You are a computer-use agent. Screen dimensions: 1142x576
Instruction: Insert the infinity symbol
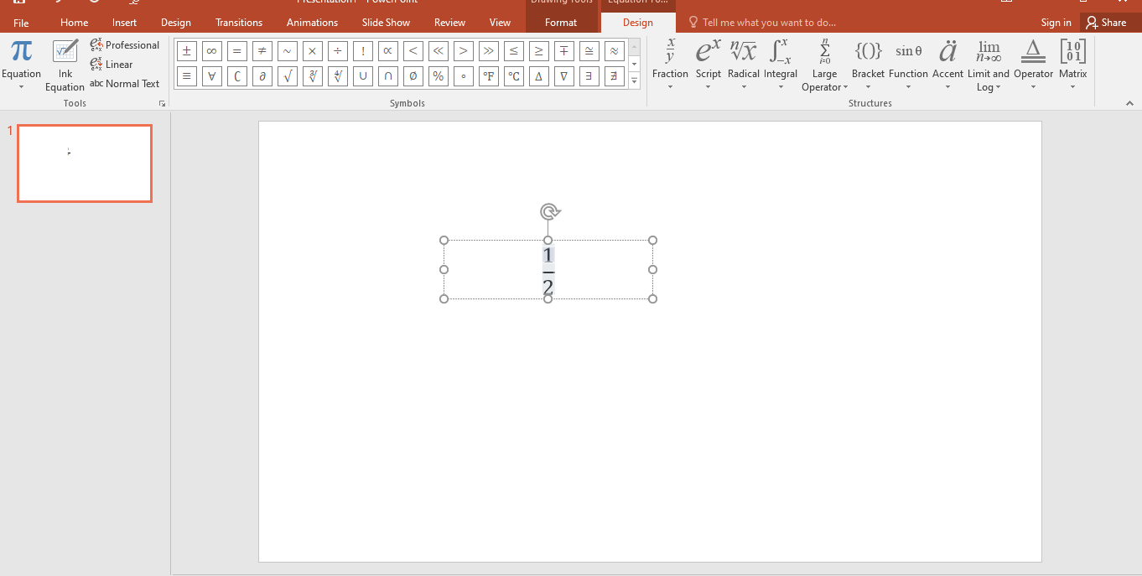coord(211,50)
